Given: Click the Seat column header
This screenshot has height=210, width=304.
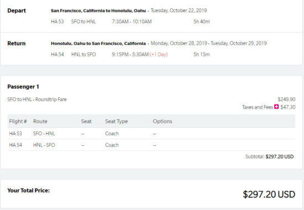Looking at the screenshot, I should click(86, 122).
